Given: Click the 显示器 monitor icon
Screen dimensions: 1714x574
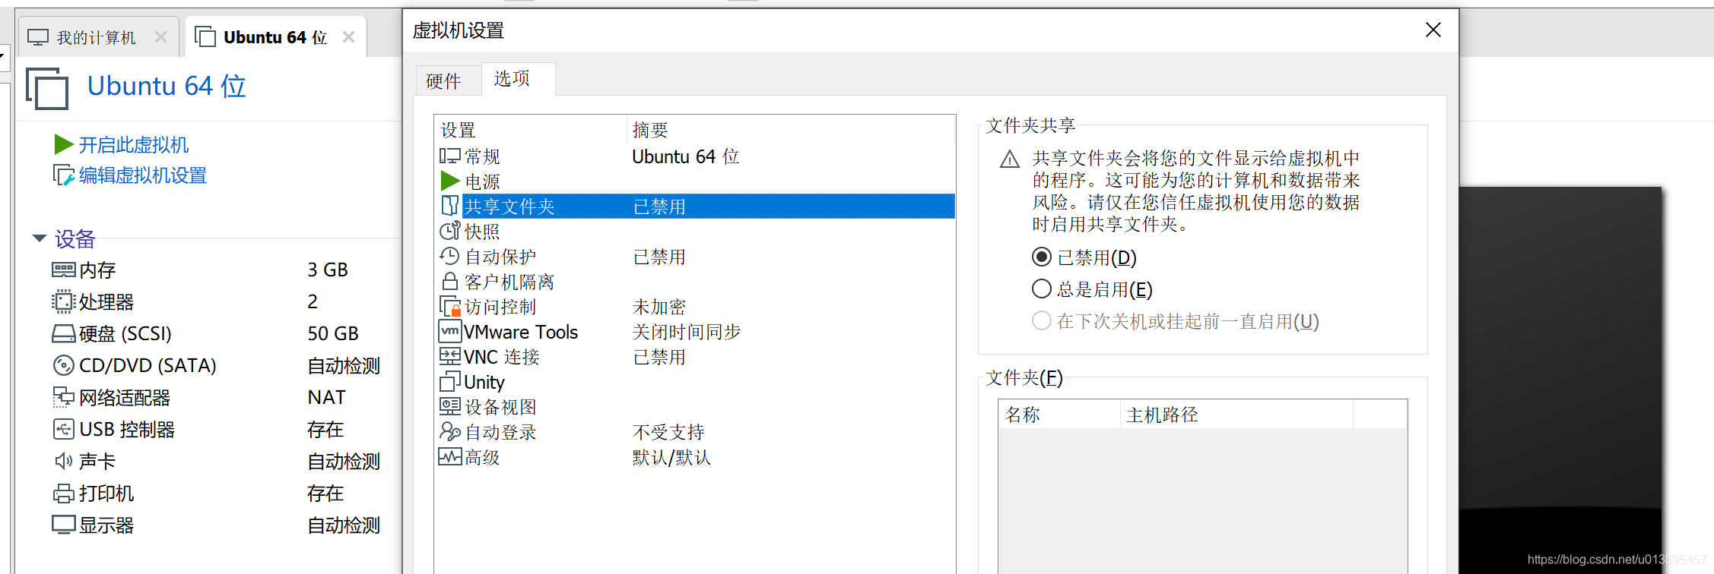Looking at the screenshot, I should (x=64, y=525).
